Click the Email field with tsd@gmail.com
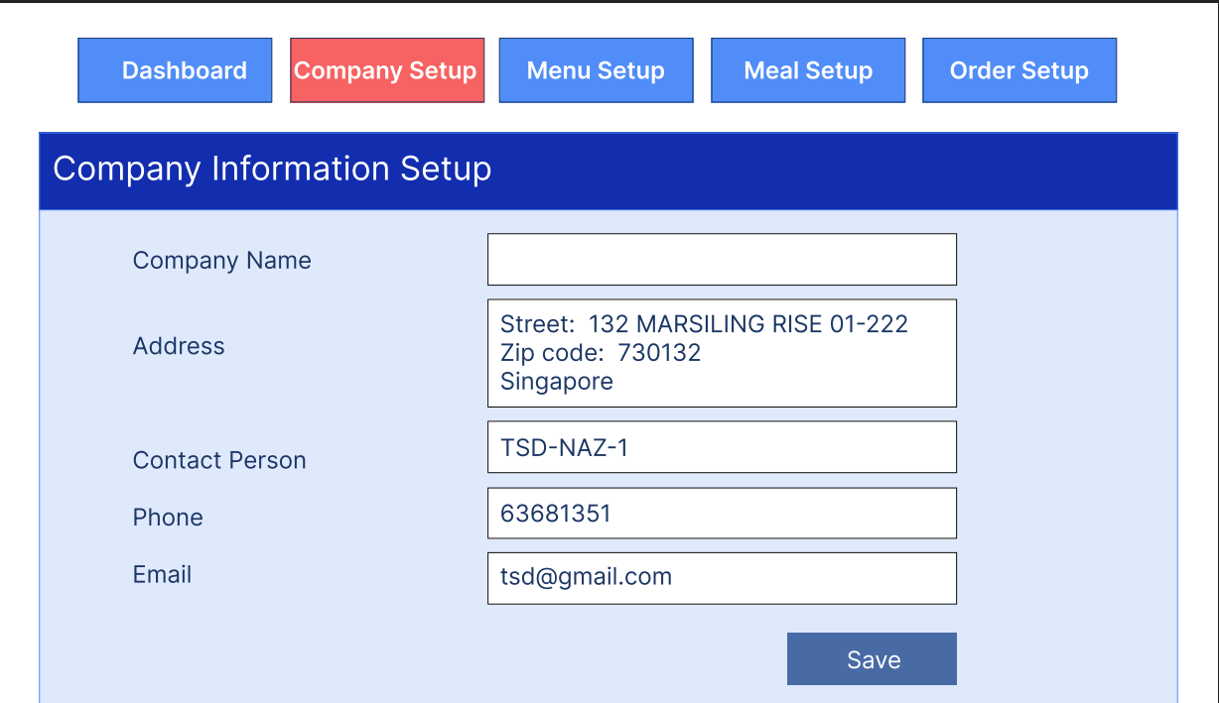This screenshot has height=703, width=1219. 722,578
